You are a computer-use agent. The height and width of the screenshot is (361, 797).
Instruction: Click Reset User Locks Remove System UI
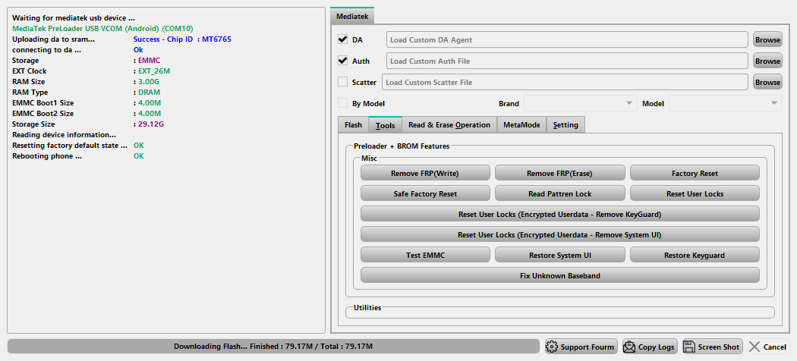[559, 234]
